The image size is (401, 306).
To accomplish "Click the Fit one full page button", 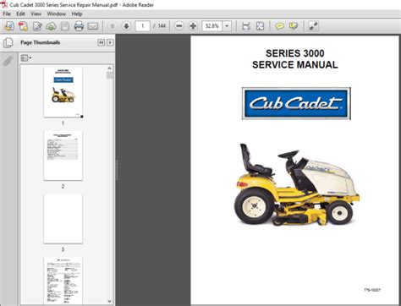I will click(260, 26).
